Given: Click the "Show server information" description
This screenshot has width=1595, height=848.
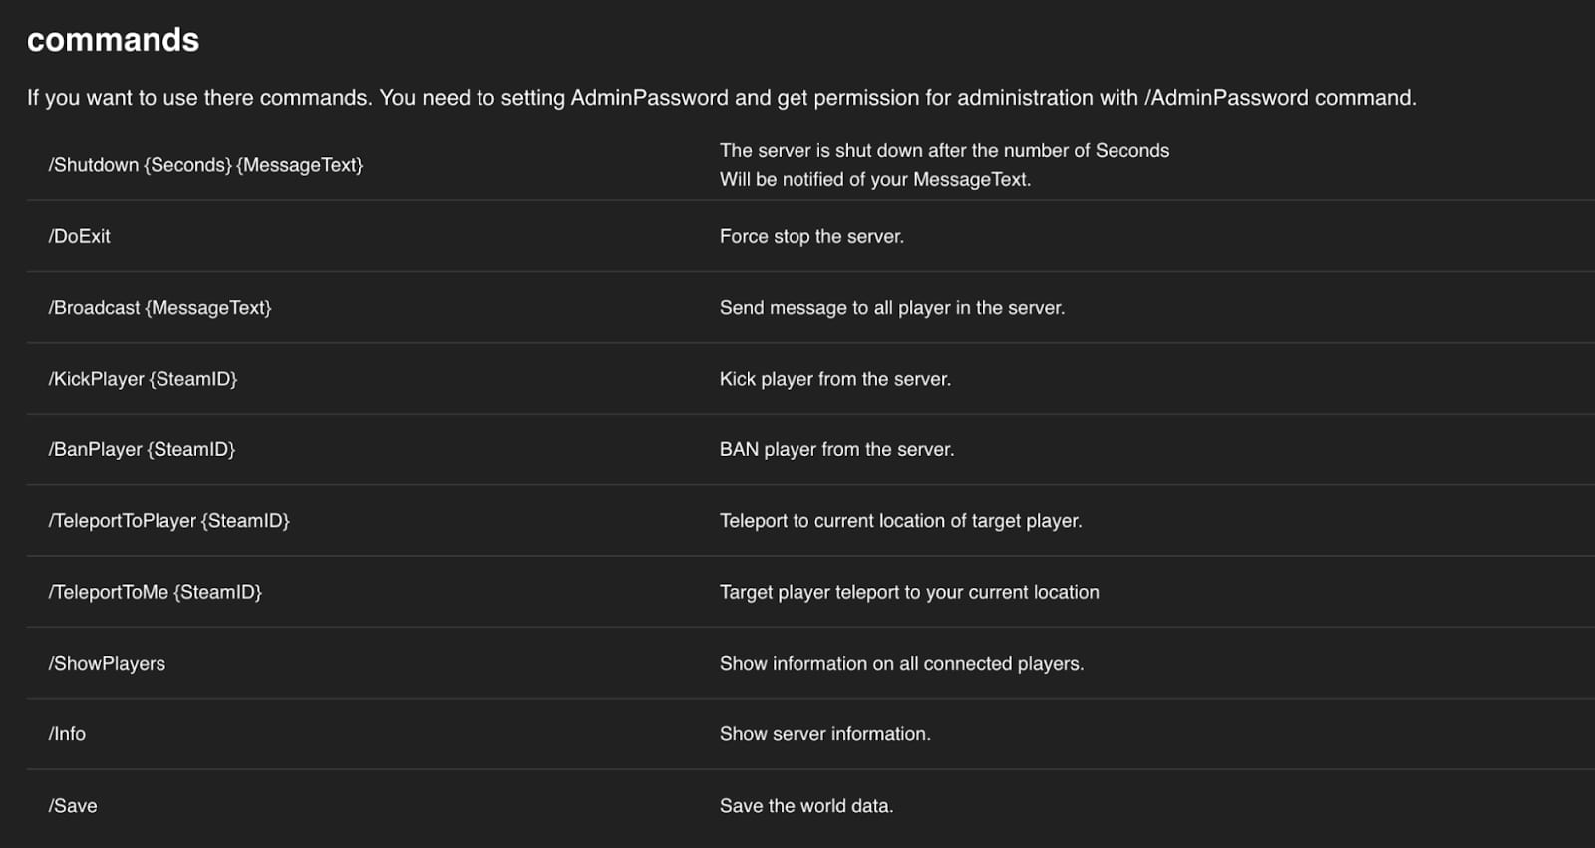Looking at the screenshot, I should coord(824,734).
